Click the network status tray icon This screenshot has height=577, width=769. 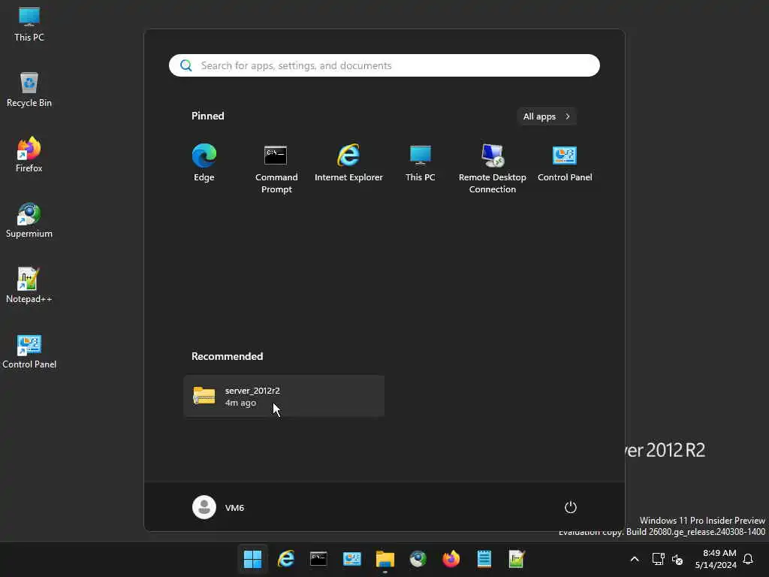[658, 559]
